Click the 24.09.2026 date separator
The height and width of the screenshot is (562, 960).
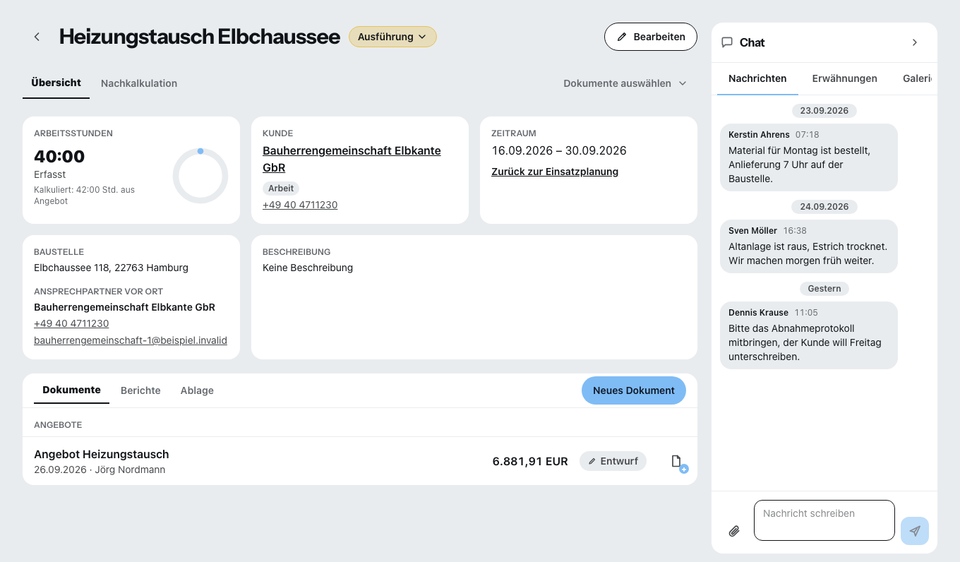[824, 207]
